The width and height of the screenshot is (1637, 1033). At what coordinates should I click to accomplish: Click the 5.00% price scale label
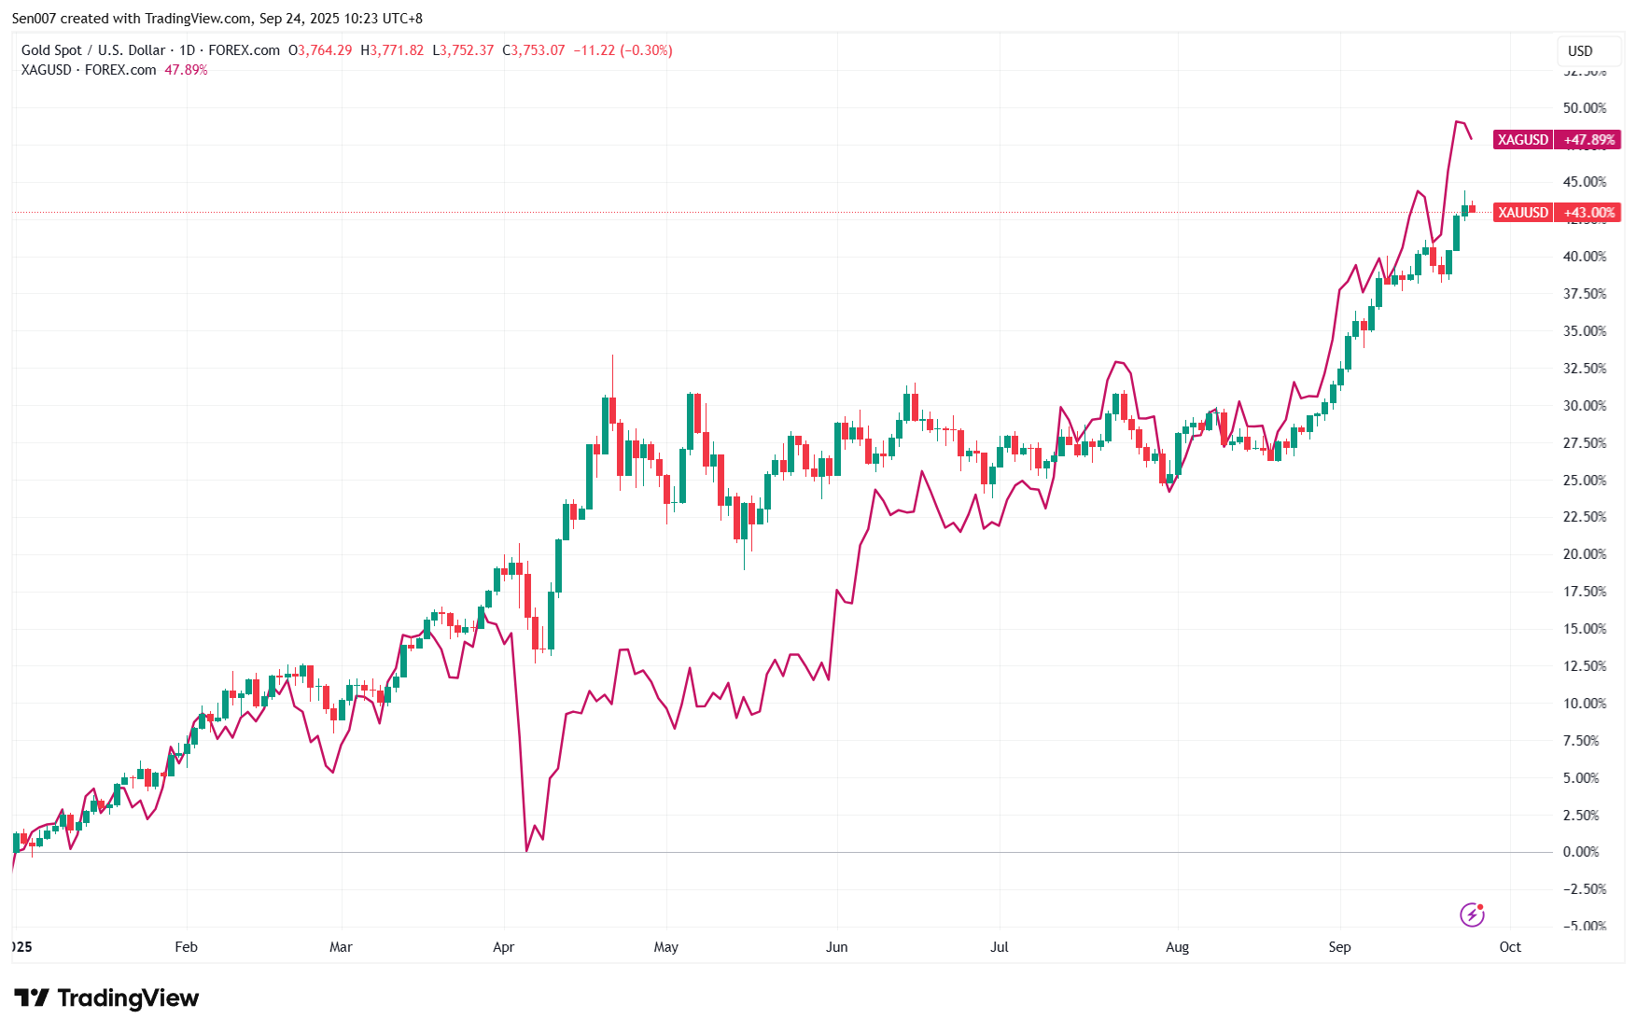[1581, 778]
